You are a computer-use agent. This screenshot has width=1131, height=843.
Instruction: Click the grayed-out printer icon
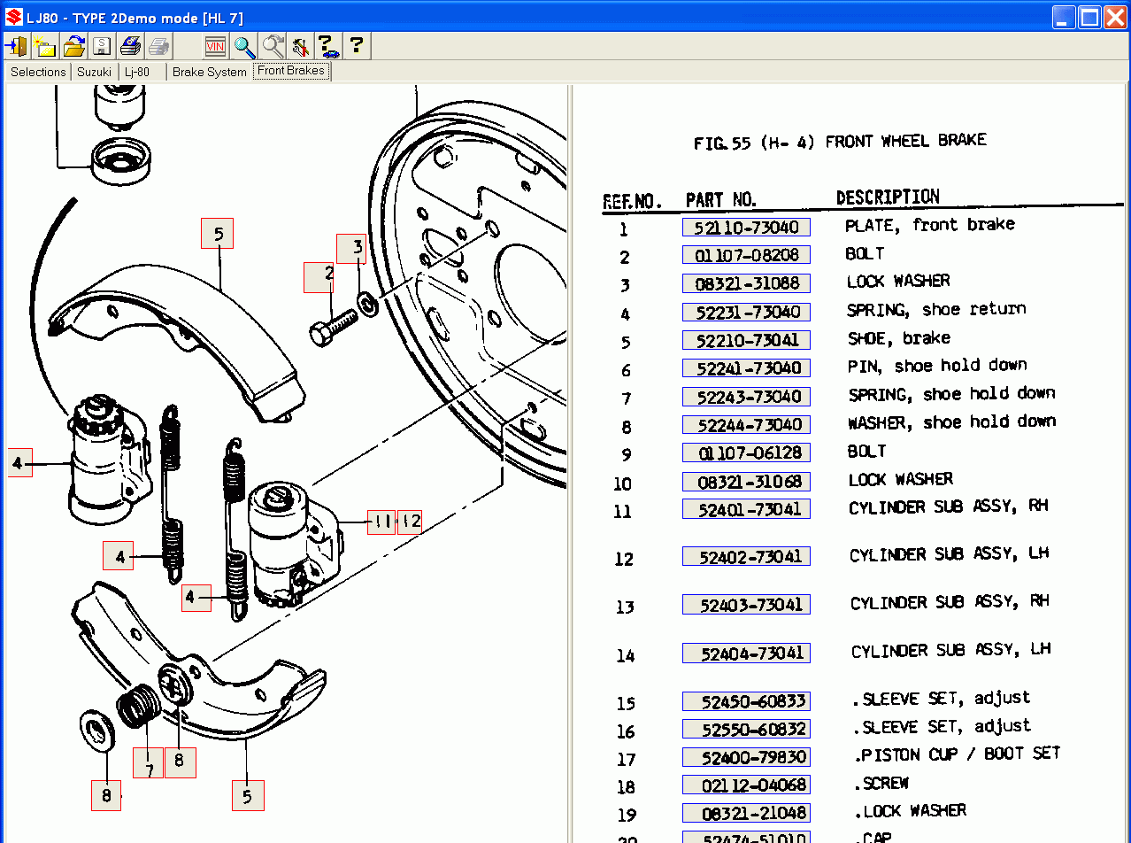(x=158, y=46)
